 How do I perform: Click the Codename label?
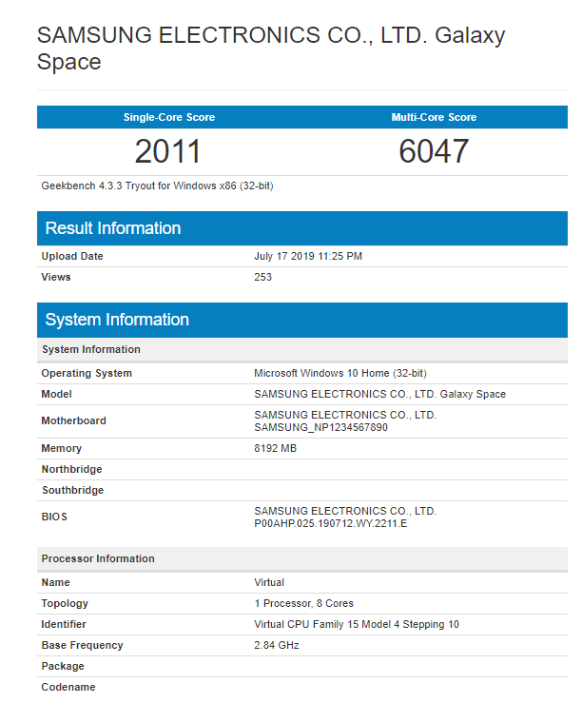68,688
